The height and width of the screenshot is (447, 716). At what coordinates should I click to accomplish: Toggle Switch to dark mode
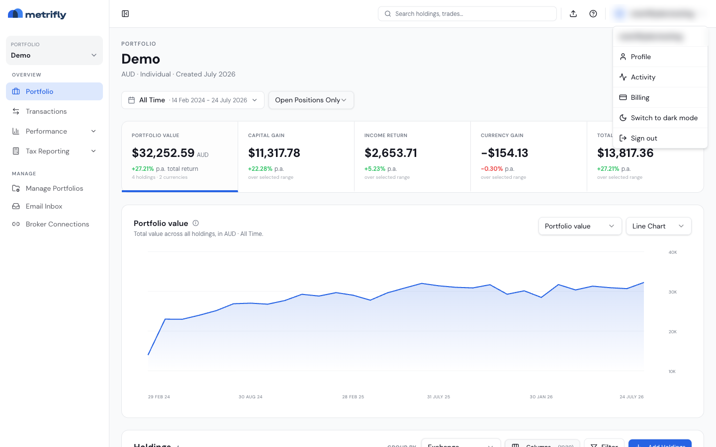[660, 118]
